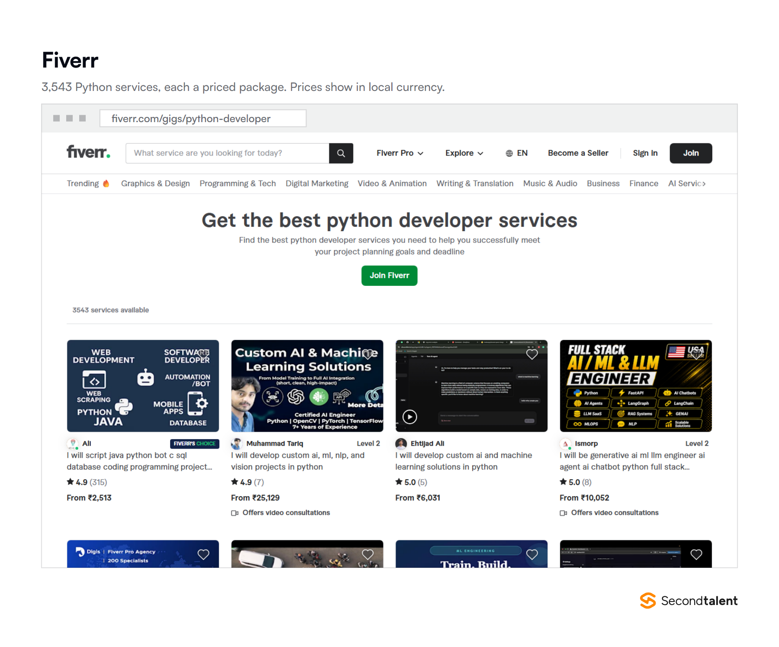Viewport: 779px width, 647px height.
Task: Open seller name Ismorp
Action: pyautogui.click(x=586, y=443)
